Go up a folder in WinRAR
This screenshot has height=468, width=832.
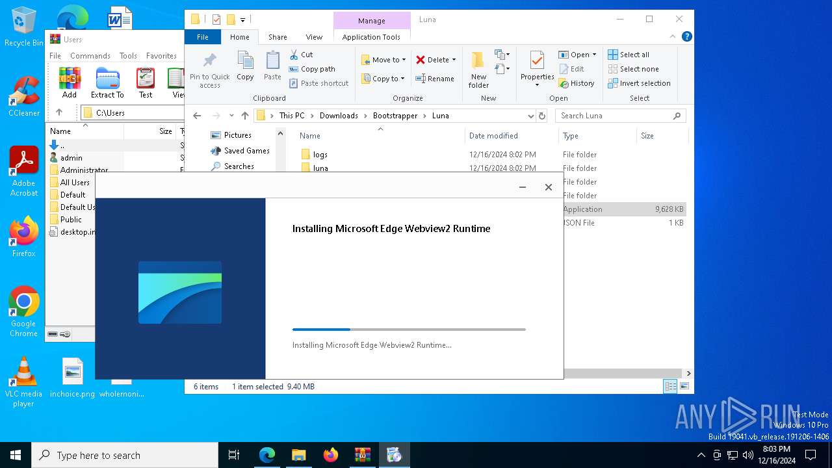tap(59, 112)
